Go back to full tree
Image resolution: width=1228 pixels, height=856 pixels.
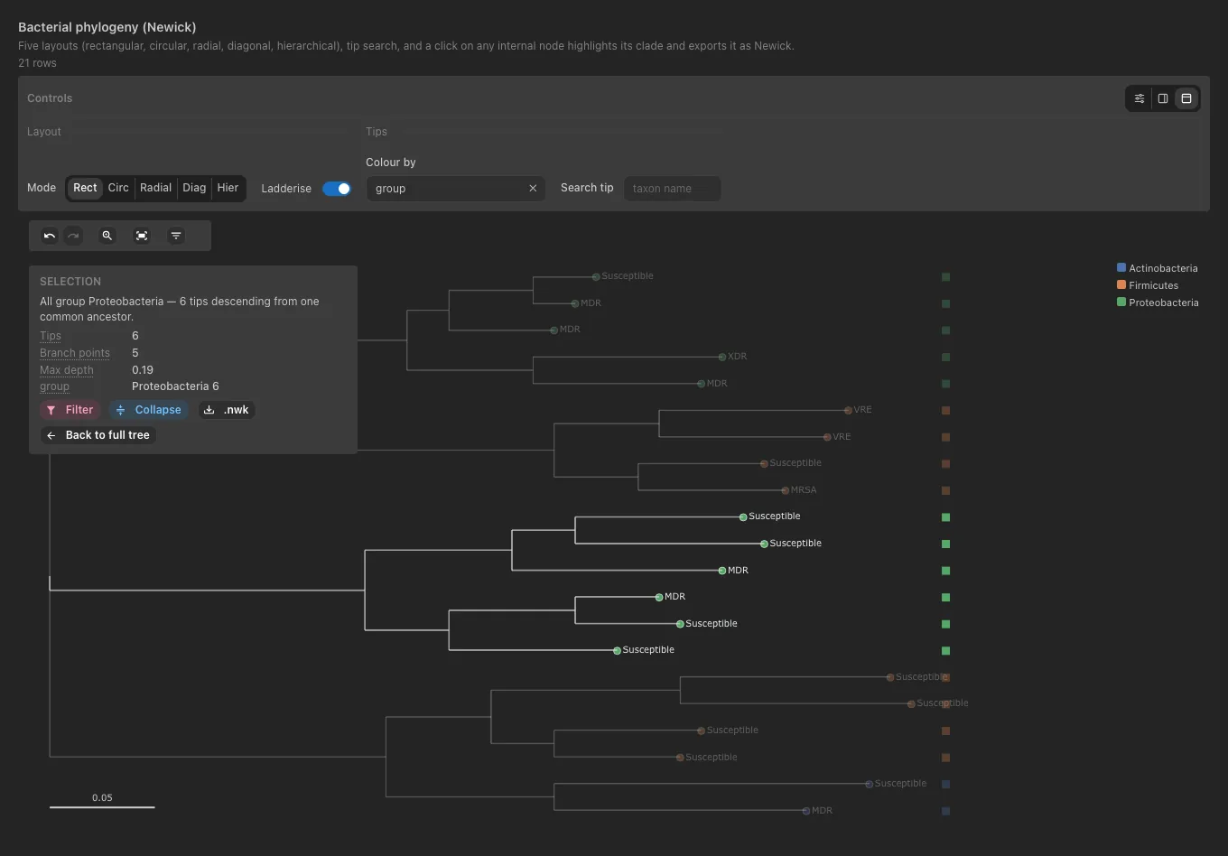[98, 435]
